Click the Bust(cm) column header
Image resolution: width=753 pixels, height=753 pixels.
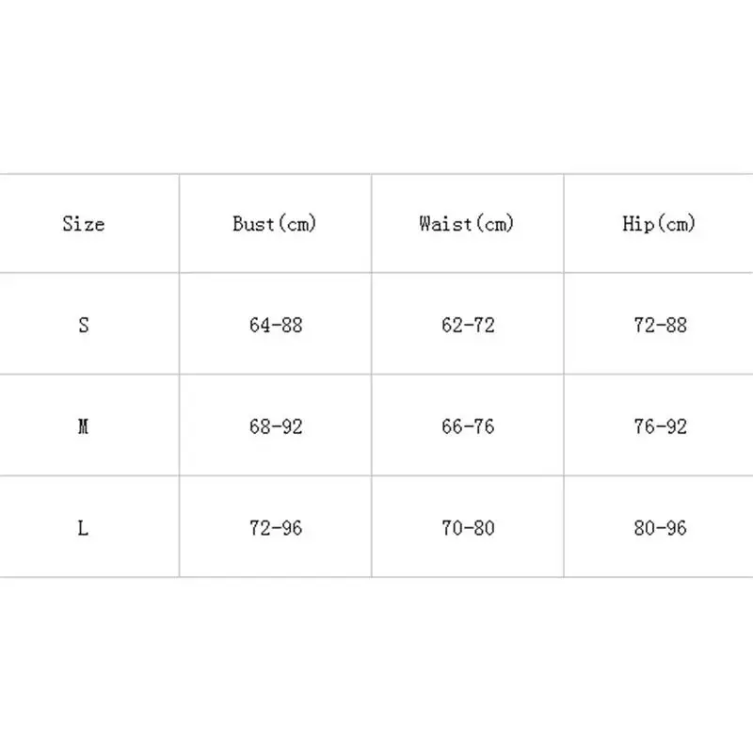275,224
